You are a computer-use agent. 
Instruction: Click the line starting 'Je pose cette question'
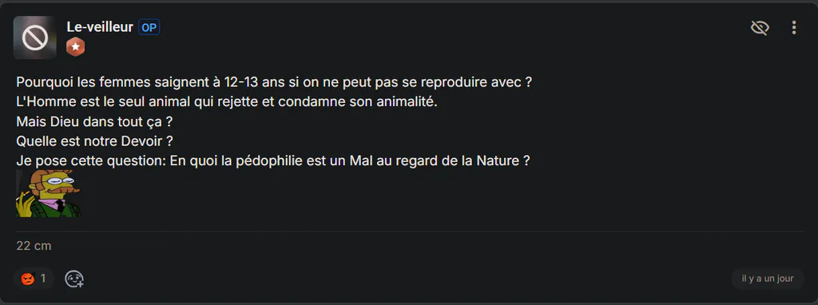click(273, 161)
